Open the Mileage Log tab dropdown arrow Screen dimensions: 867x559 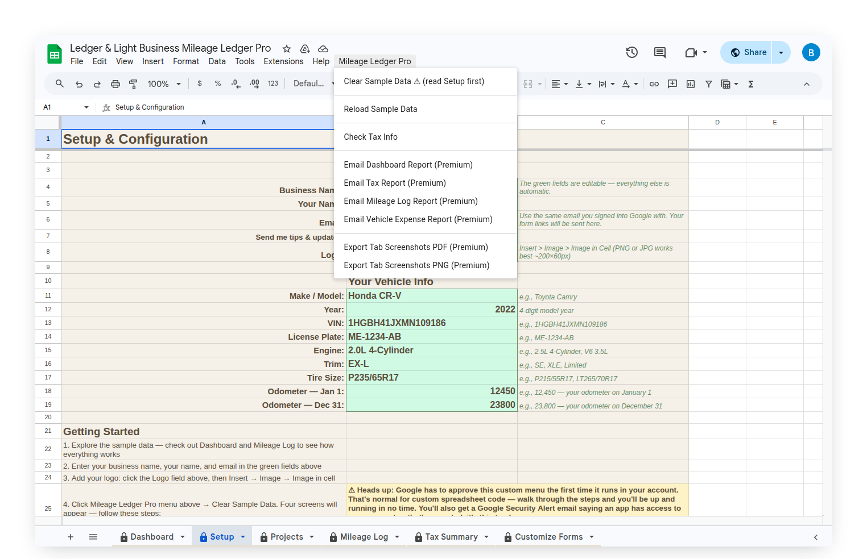tap(397, 537)
